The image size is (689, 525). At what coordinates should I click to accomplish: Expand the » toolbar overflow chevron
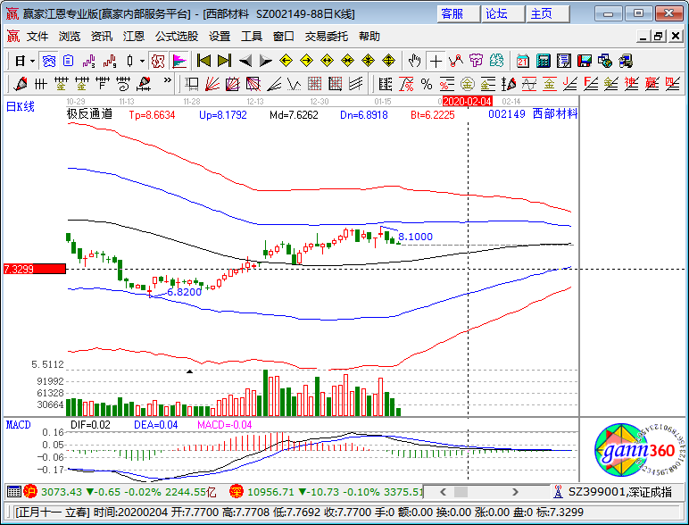click(168, 80)
